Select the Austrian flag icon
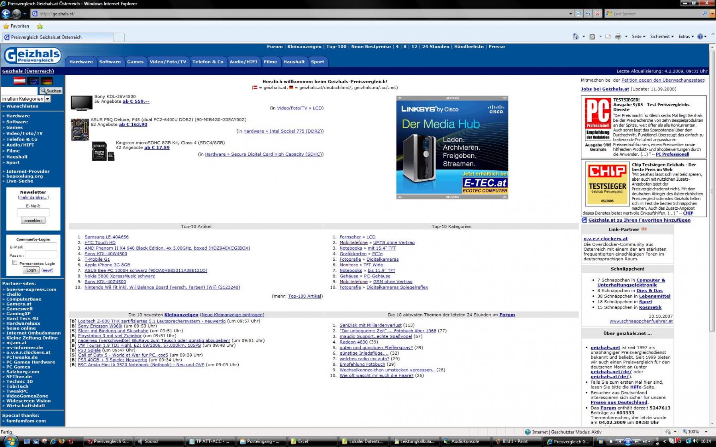This screenshot has width=716, height=447. pos(20,81)
